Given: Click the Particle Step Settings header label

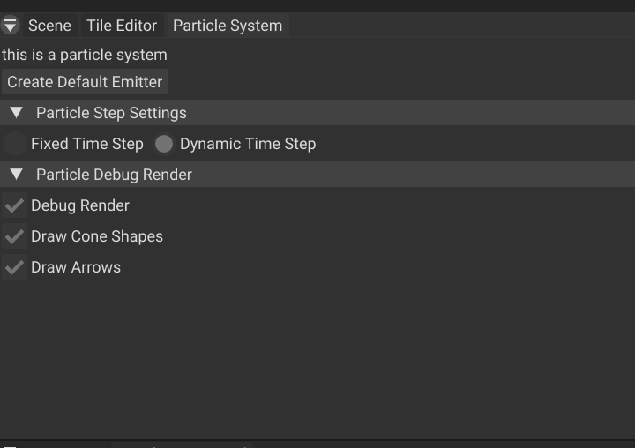Looking at the screenshot, I should coord(111,113).
